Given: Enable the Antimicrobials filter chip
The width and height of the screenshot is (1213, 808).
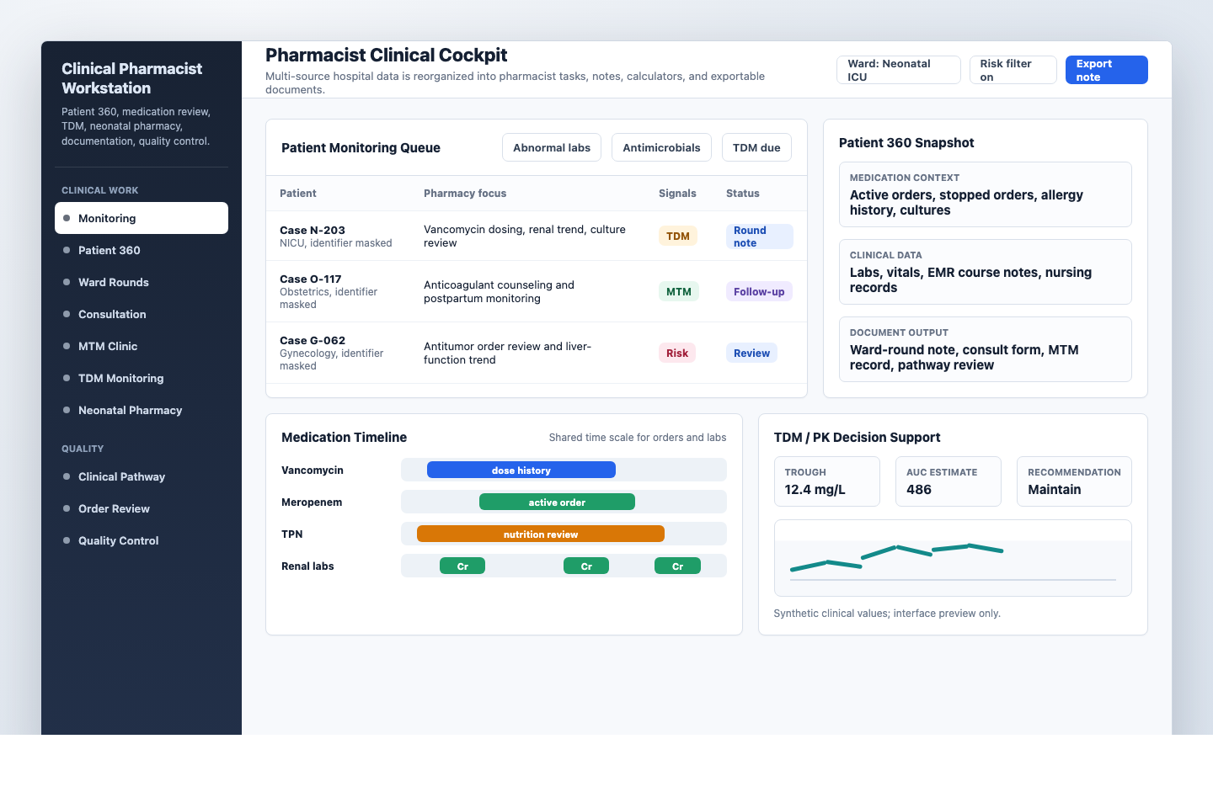Looking at the screenshot, I should pyautogui.click(x=661, y=147).
